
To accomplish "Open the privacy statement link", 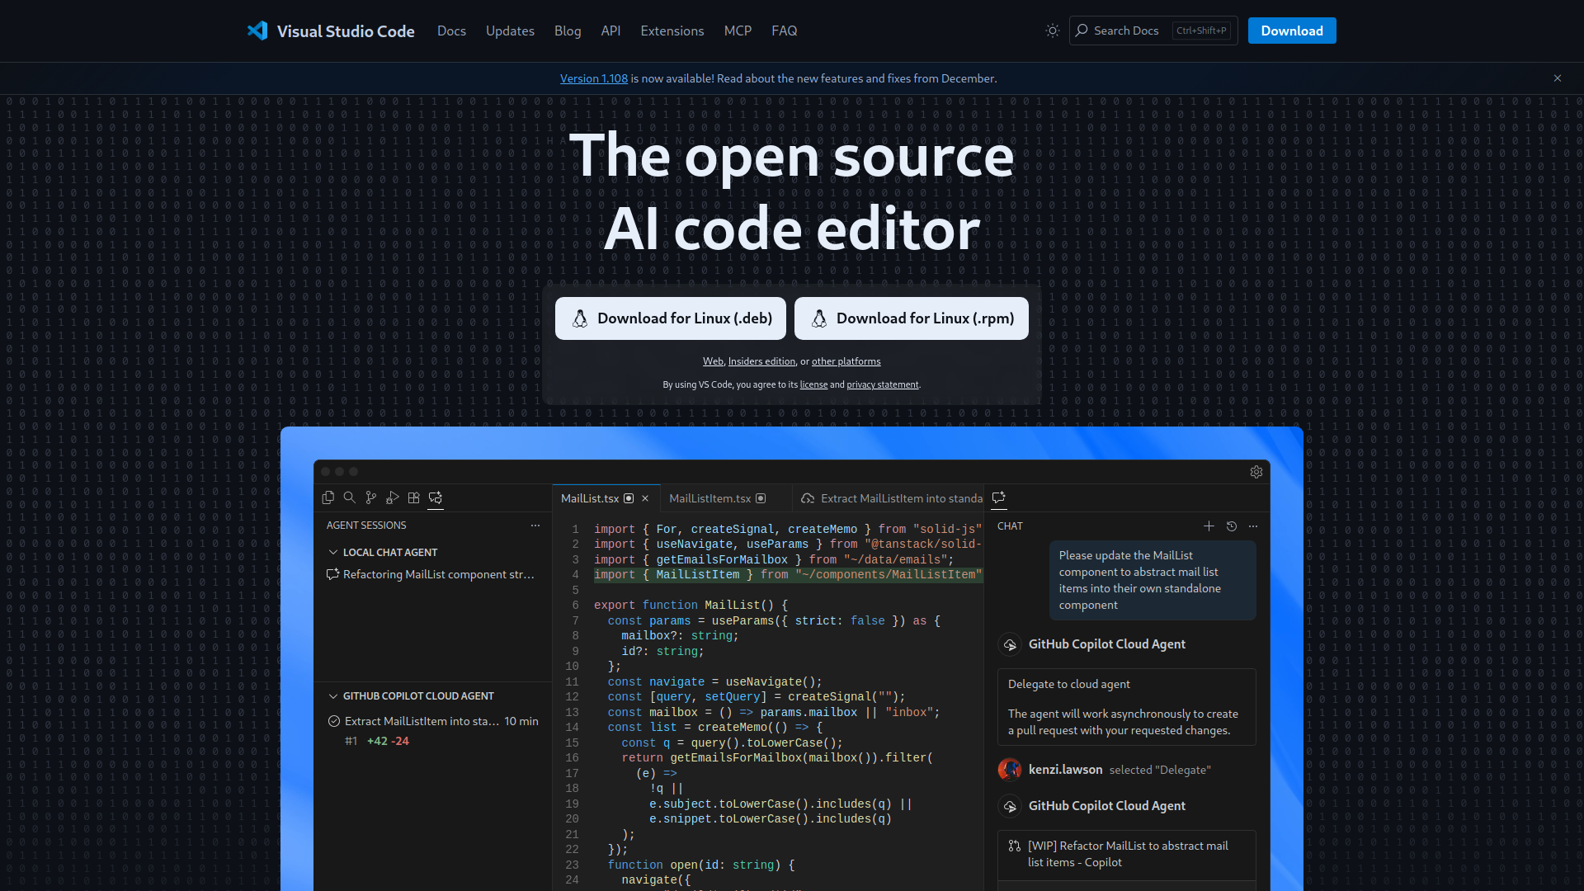I will pos(882,384).
